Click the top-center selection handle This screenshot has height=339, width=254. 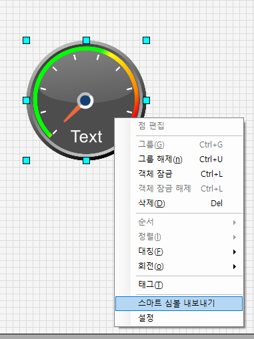point(86,41)
